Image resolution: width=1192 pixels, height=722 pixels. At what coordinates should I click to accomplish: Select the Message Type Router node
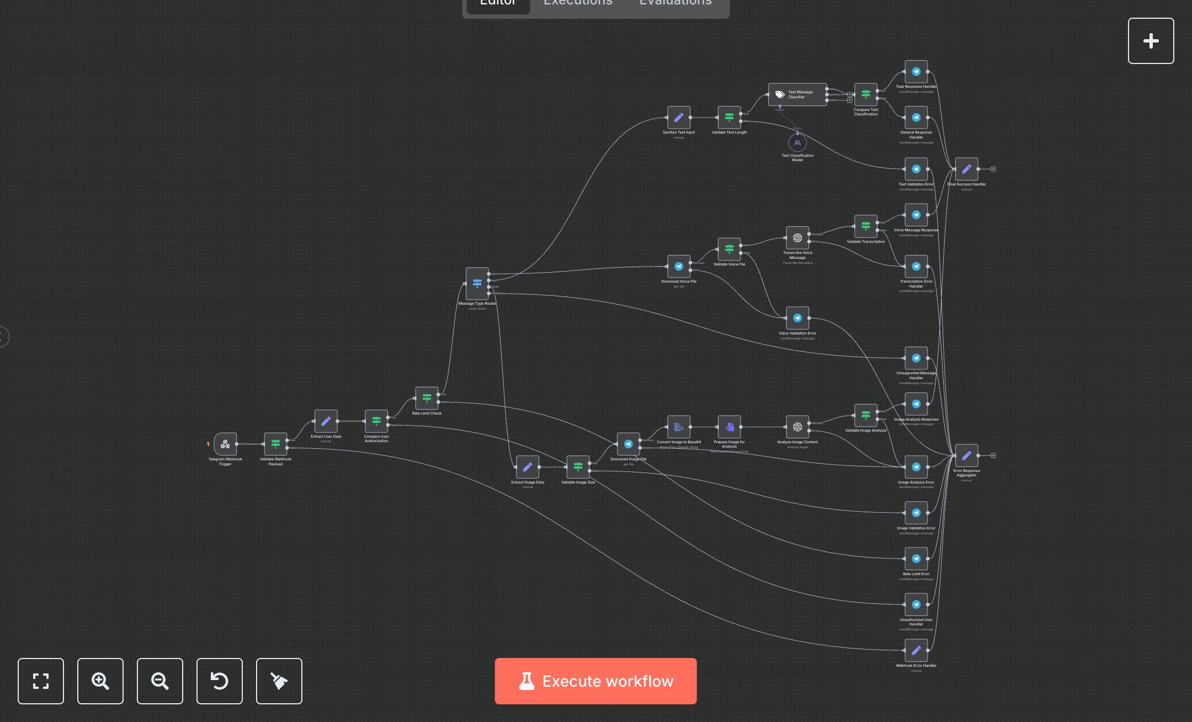477,284
